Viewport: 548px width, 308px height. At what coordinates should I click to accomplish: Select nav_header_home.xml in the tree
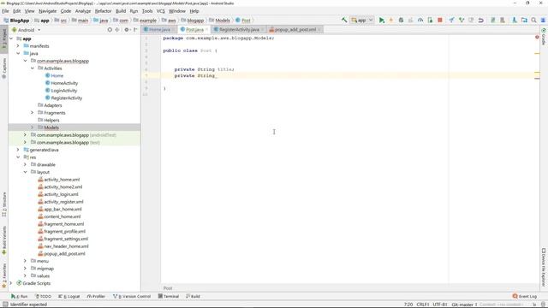(x=63, y=246)
